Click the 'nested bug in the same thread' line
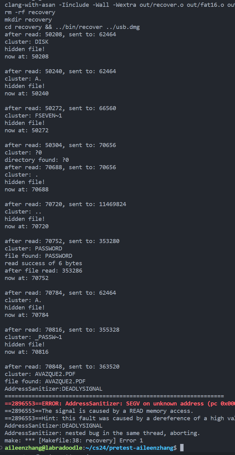This screenshot has height=455, width=235. click(102, 433)
